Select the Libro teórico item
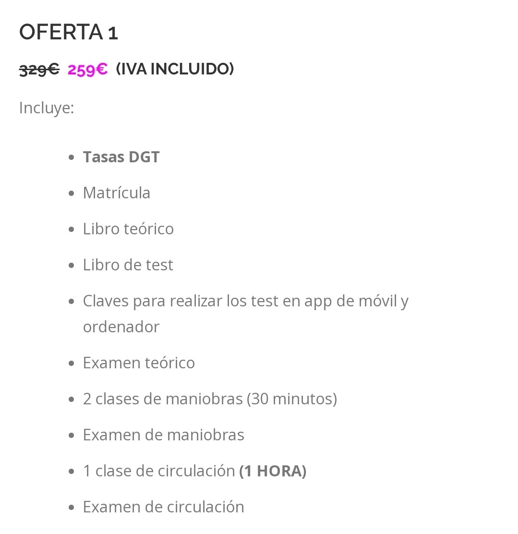Screen dimensions: 518x534 pyautogui.click(x=128, y=229)
